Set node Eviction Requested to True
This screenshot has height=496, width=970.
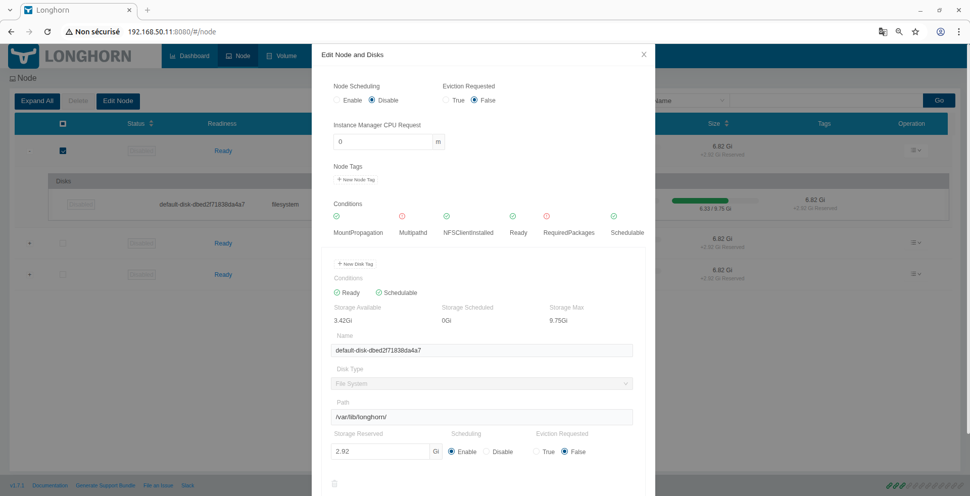(x=446, y=100)
